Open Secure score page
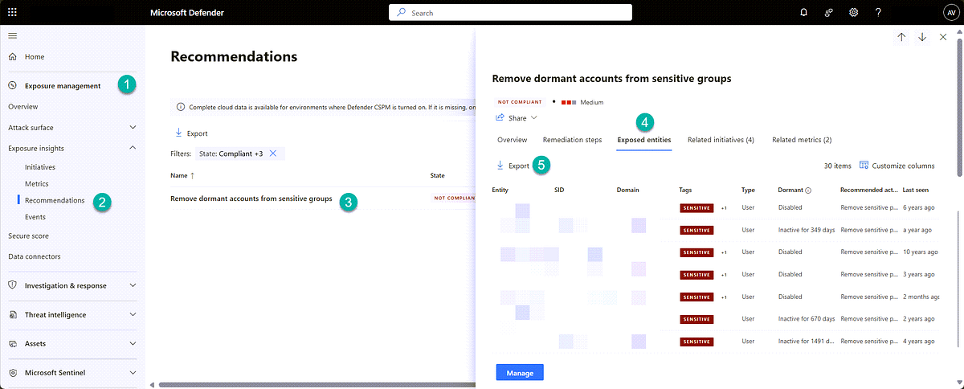 28,236
